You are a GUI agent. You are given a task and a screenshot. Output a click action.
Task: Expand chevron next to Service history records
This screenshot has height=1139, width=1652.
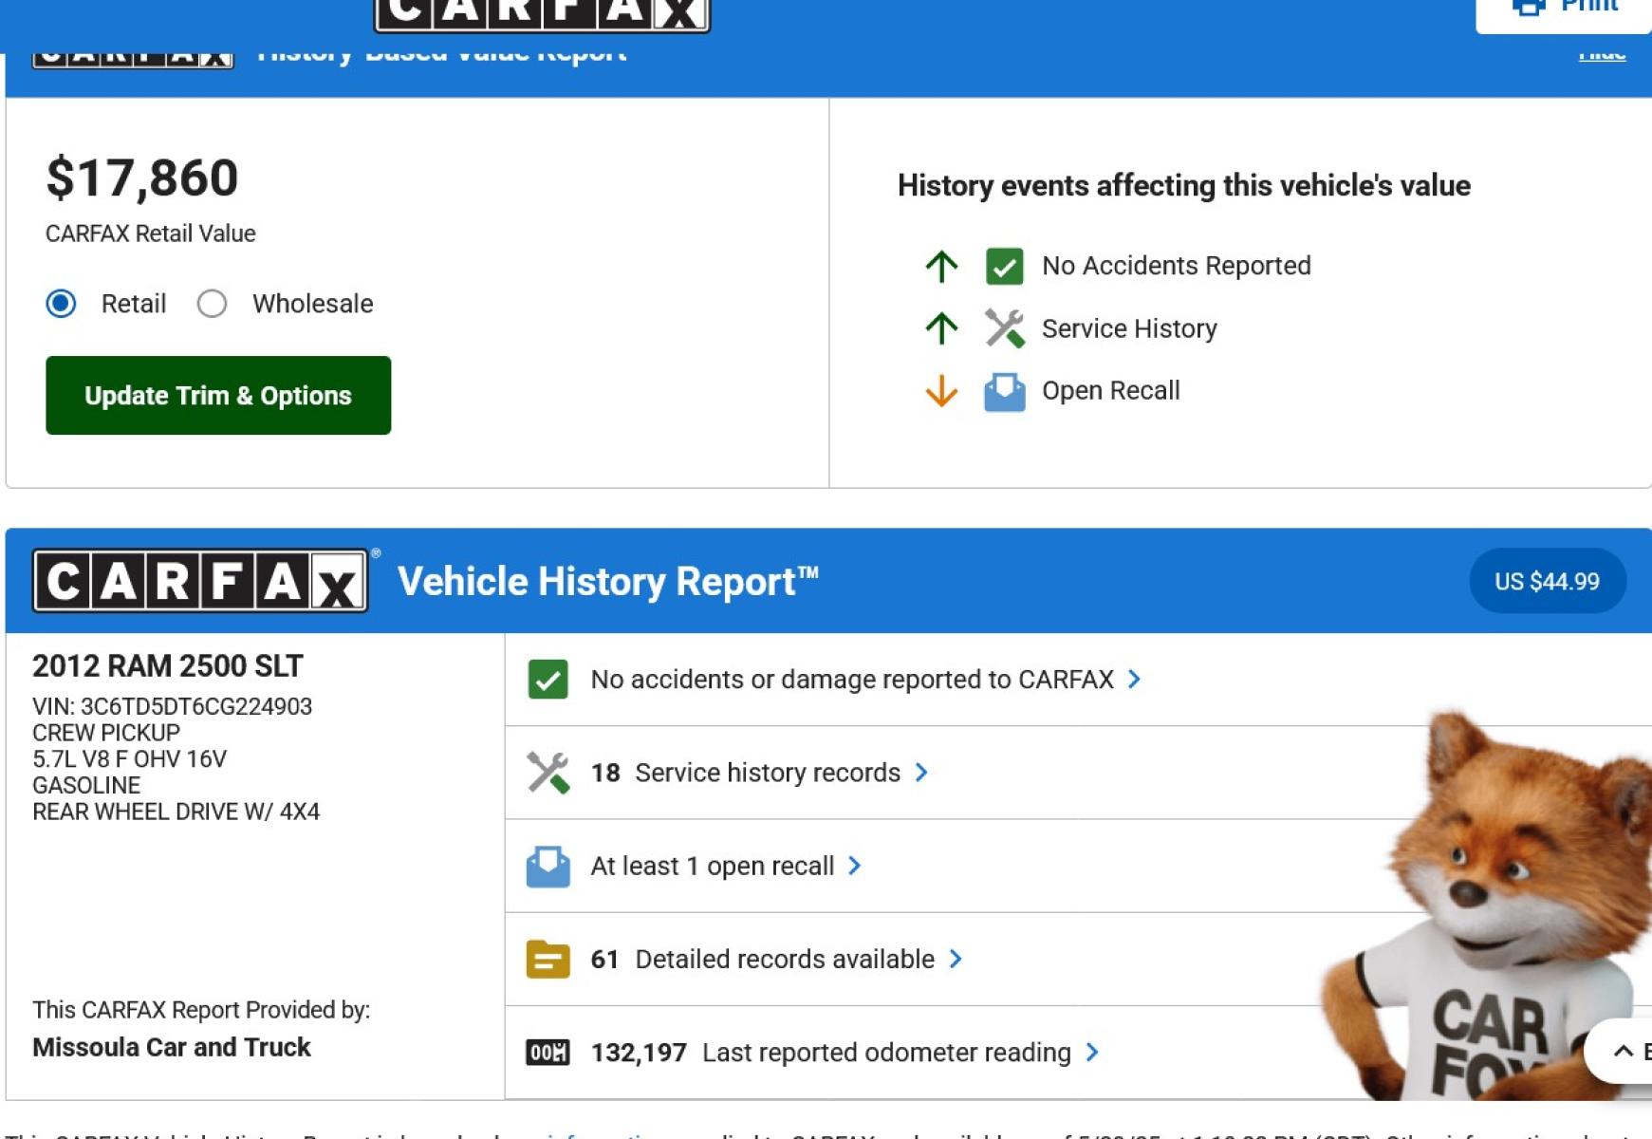[x=921, y=773]
